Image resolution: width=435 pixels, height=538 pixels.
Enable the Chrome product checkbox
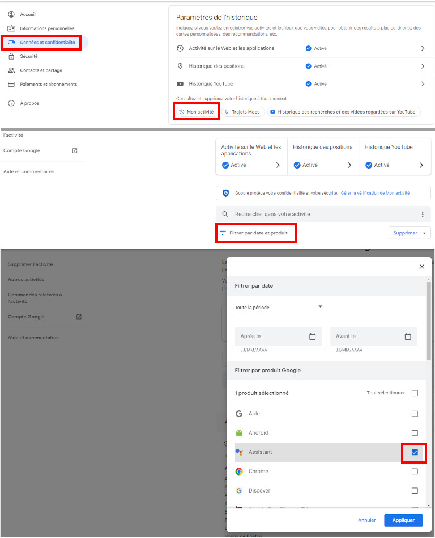click(x=415, y=472)
